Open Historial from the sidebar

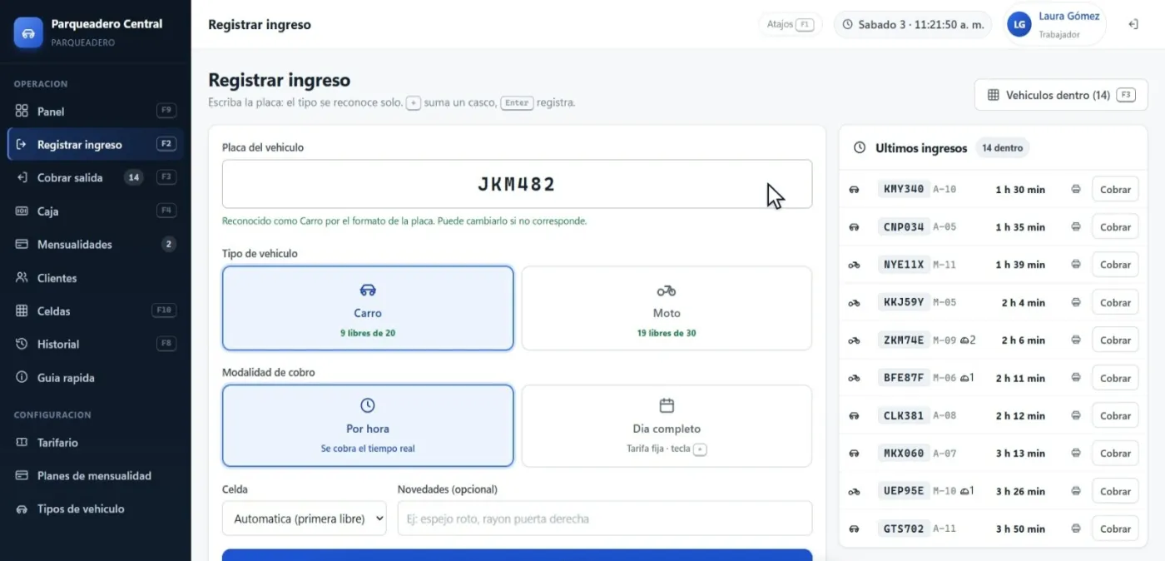(95, 344)
